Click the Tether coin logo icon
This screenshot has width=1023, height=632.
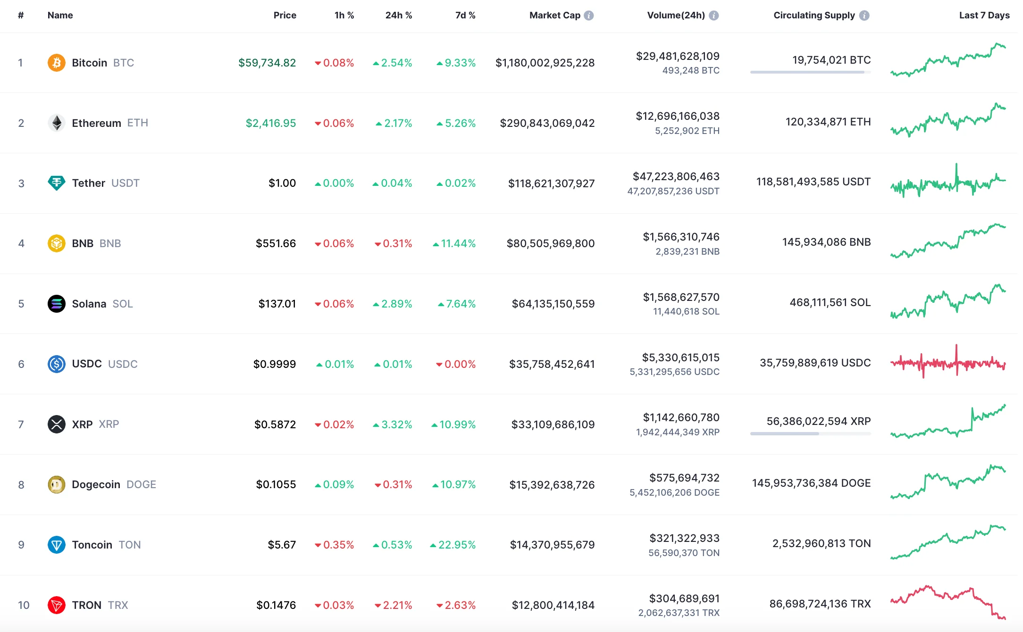pos(56,183)
